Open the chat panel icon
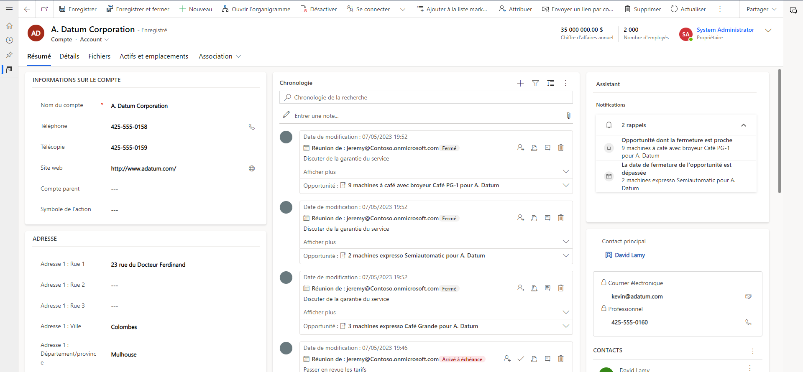Screen dimensions: 803x372 (793, 10)
